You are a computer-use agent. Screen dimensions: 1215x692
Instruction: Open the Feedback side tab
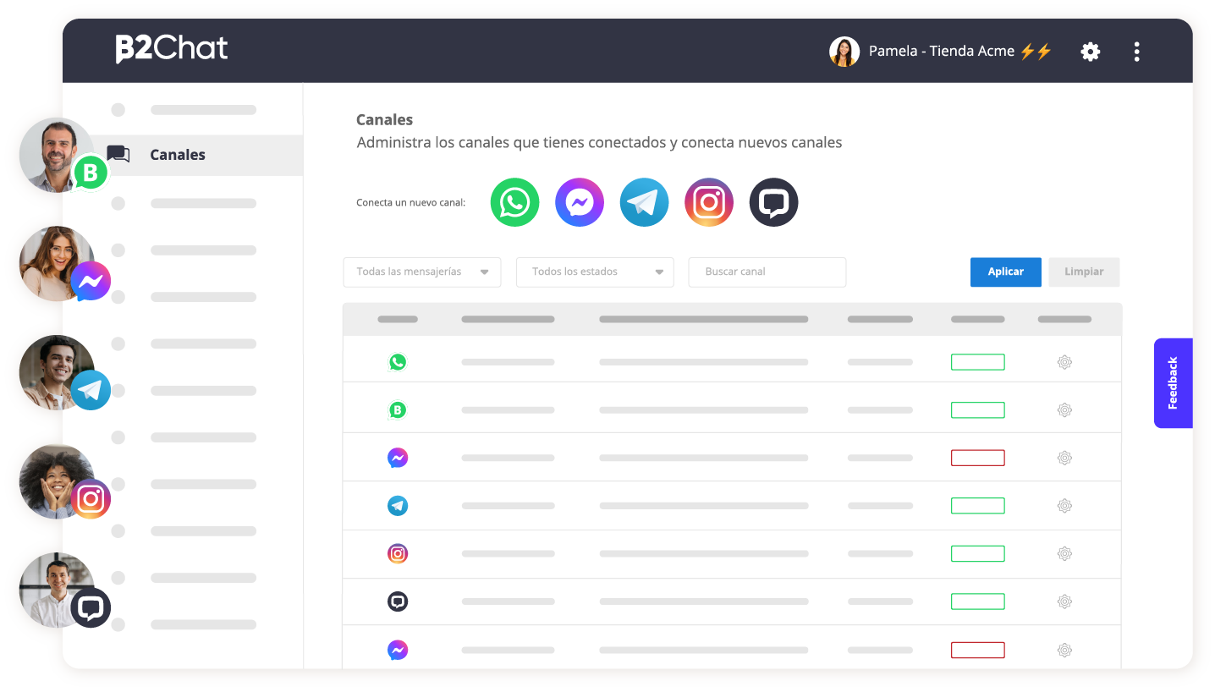tap(1174, 383)
